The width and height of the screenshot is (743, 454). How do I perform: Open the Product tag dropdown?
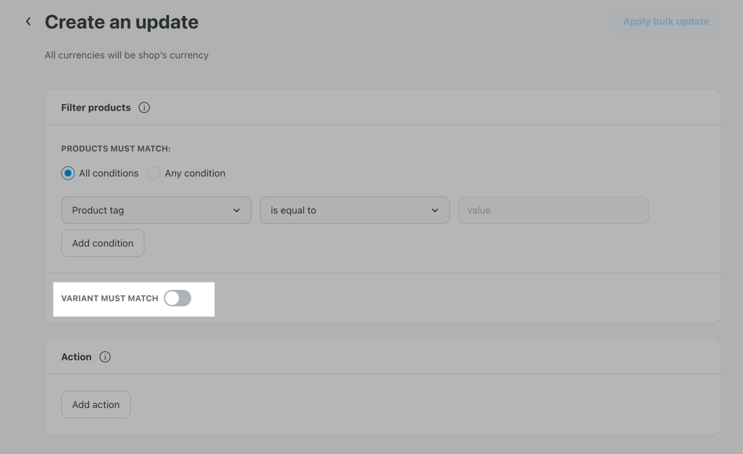coord(156,211)
